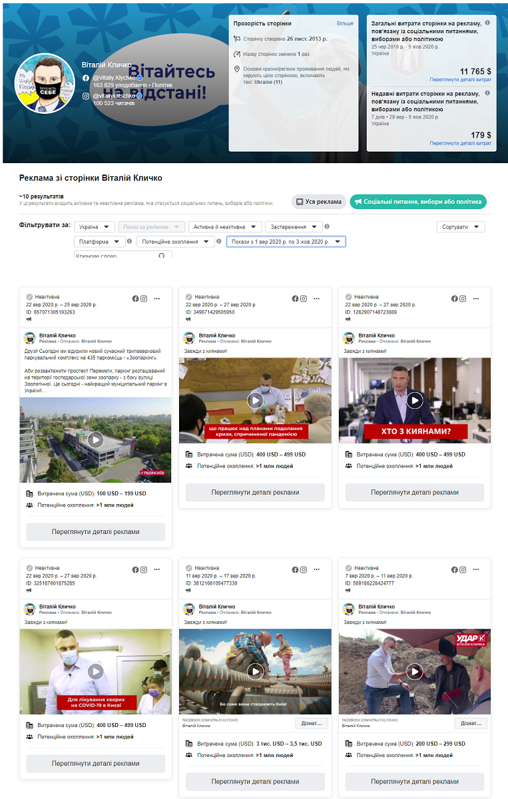Expand the Україна country dropdown
Image resolution: width=508 pixels, height=799 pixels.
pyautogui.click(x=95, y=227)
